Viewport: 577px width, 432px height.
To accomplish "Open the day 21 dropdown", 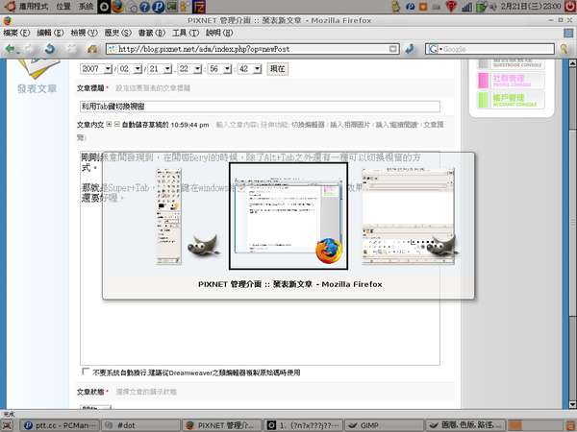I will pos(160,69).
